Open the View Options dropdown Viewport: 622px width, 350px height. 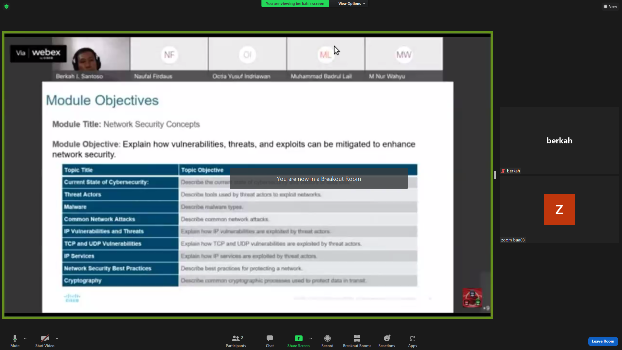pos(351,4)
